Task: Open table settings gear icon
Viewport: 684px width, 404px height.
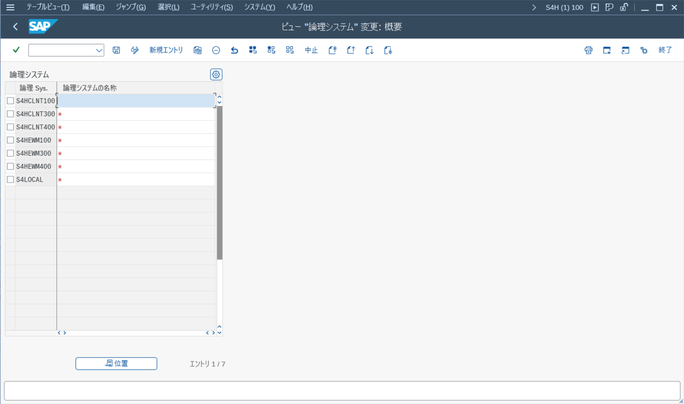Action: (x=216, y=74)
